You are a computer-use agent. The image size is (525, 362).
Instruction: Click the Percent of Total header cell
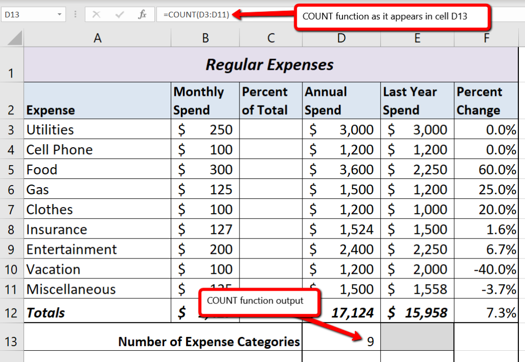(x=271, y=100)
